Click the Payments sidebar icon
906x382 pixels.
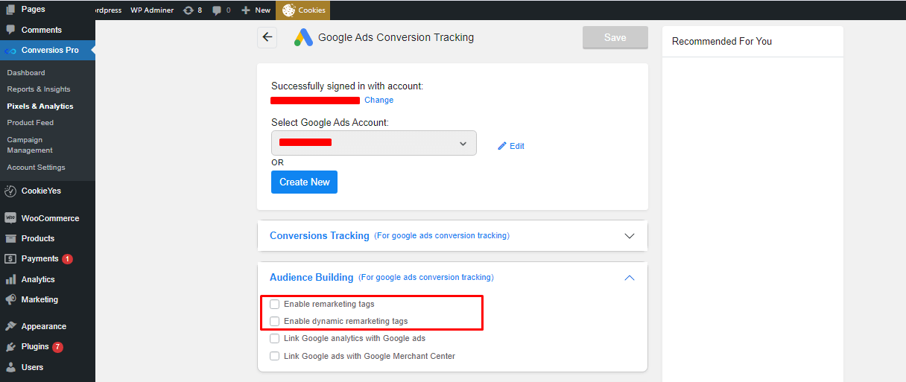10,258
